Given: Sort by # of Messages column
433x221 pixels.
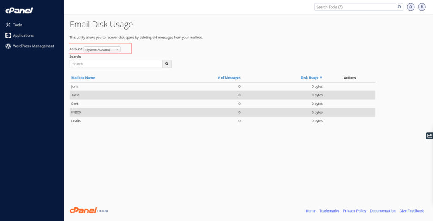Looking at the screenshot, I should click(x=229, y=78).
